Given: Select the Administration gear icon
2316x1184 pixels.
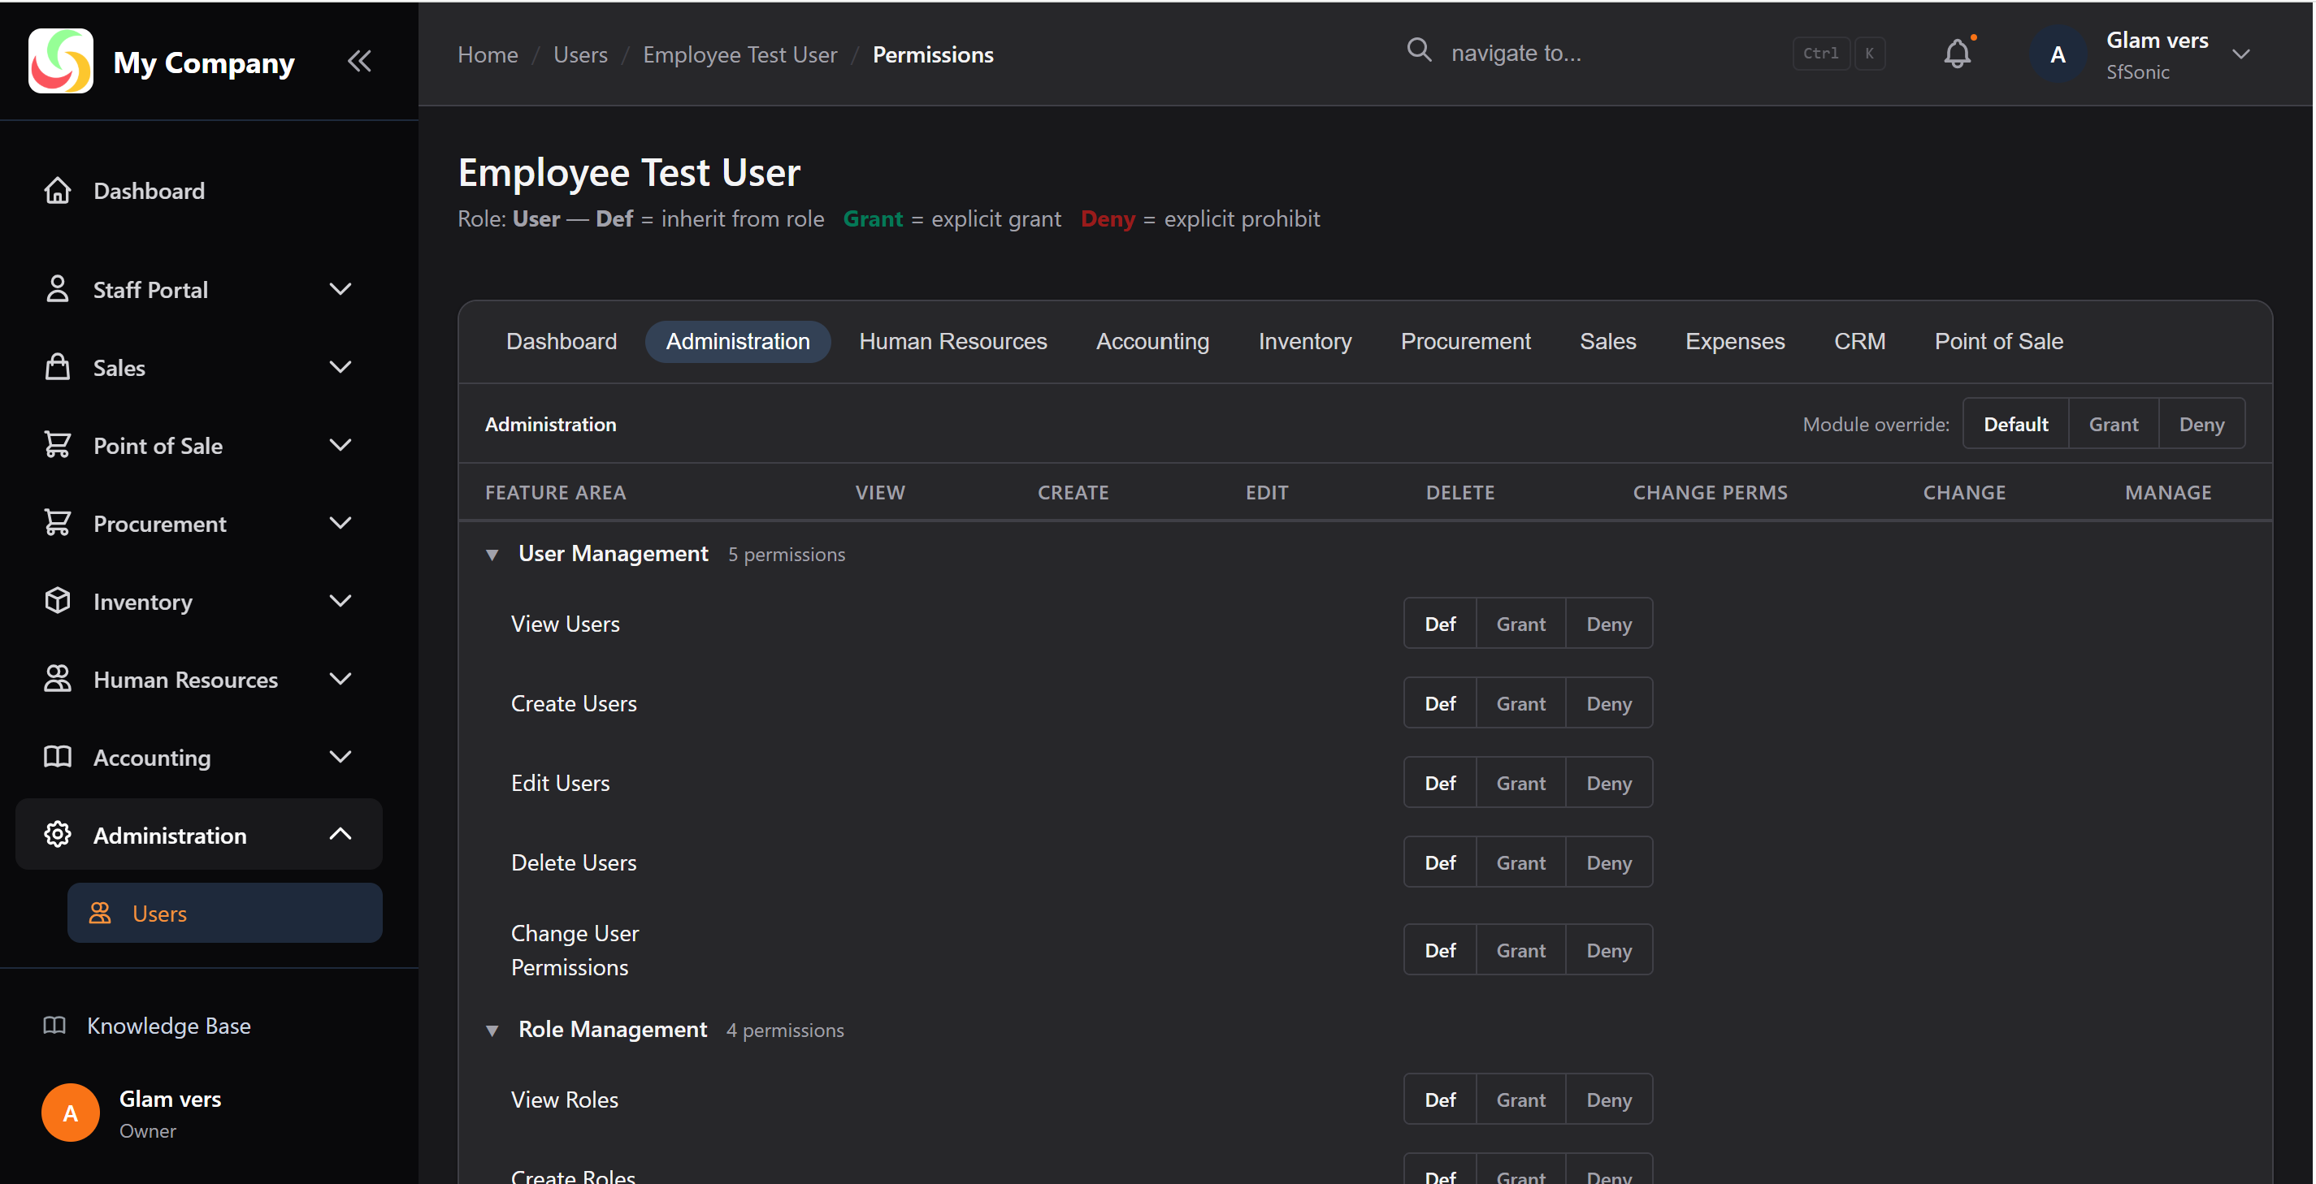Looking at the screenshot, I should click(57, 835).
